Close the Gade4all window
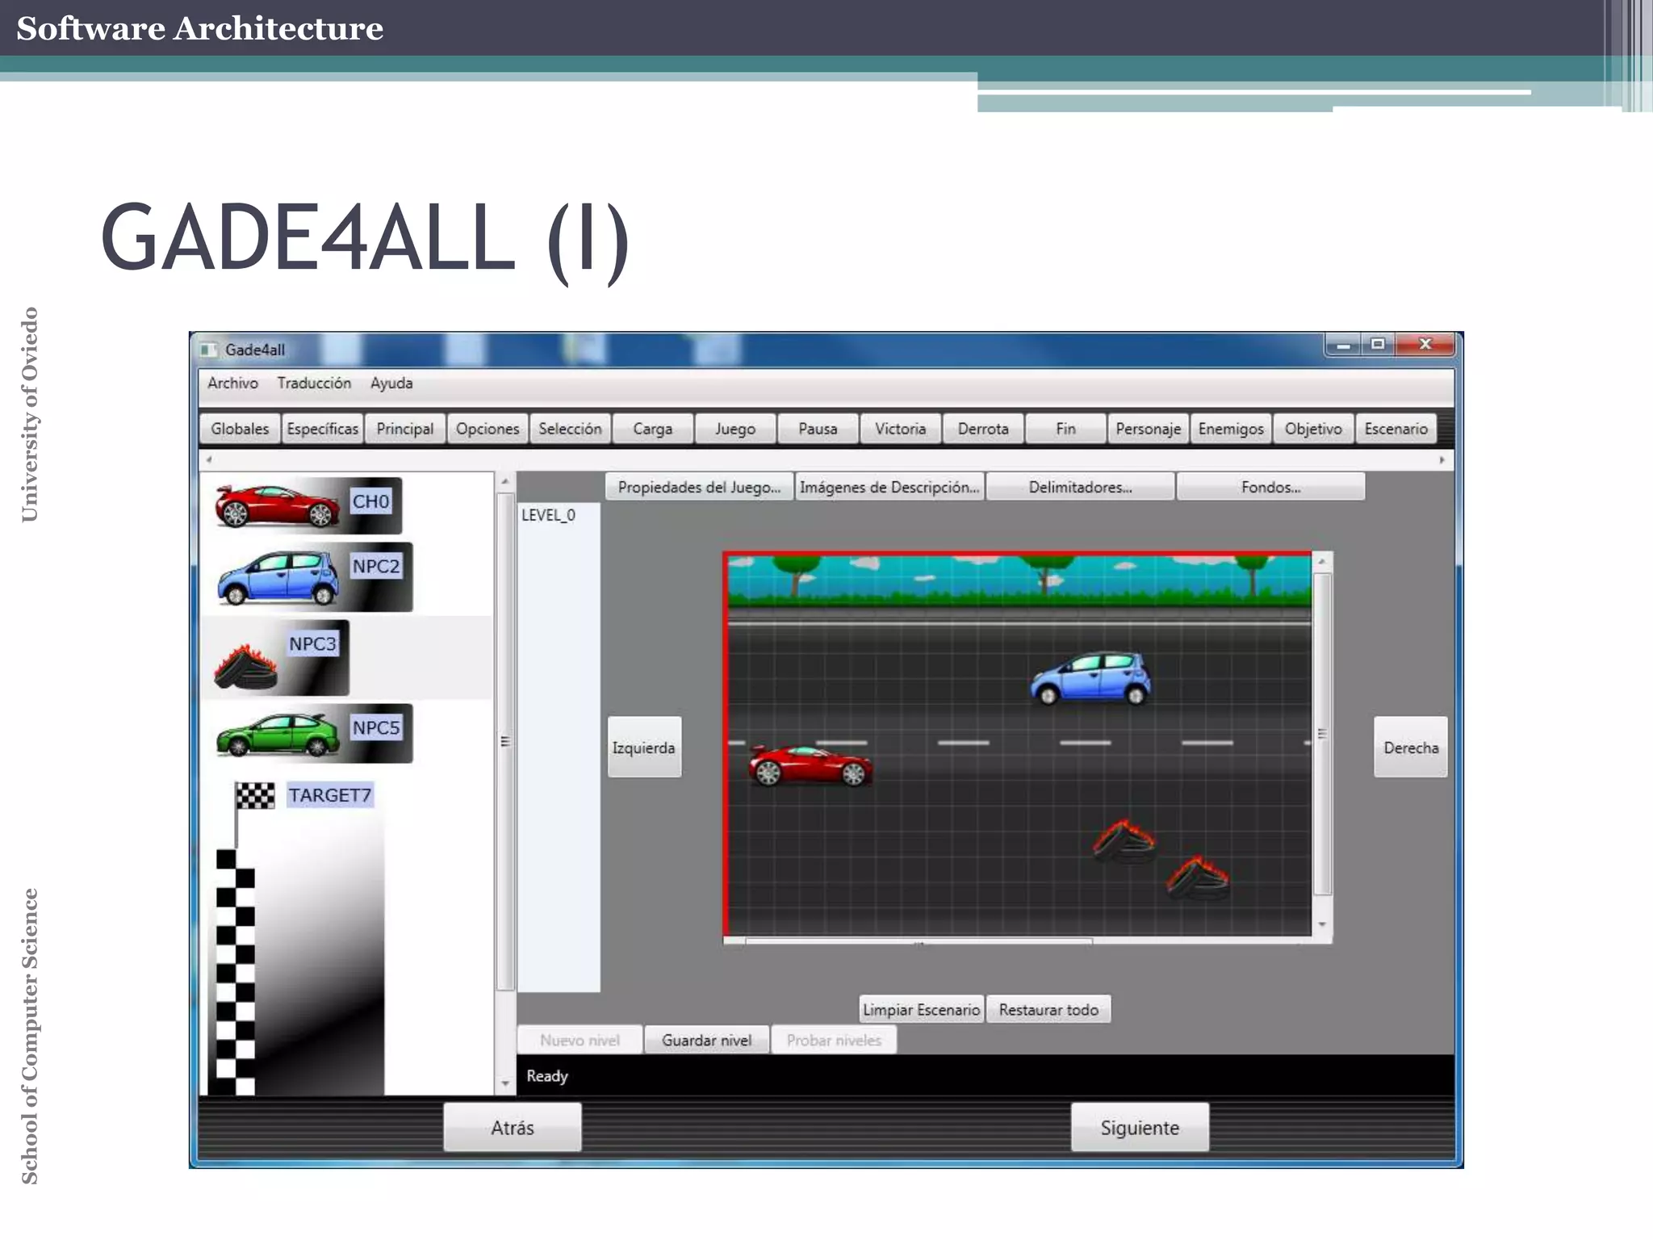Screen dimensions: 1653x1240 1425,345
